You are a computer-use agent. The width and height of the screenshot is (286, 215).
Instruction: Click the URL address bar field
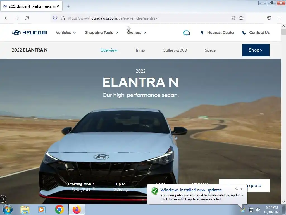(x=148, y=18)
